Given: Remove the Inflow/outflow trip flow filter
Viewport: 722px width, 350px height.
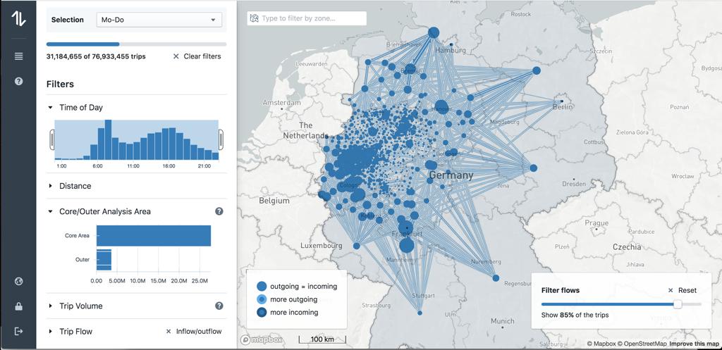Looking at the screenshot, I should [x=169, y=332].
